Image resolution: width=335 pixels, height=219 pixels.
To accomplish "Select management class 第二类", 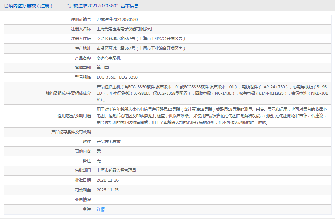I will [103, 68].
